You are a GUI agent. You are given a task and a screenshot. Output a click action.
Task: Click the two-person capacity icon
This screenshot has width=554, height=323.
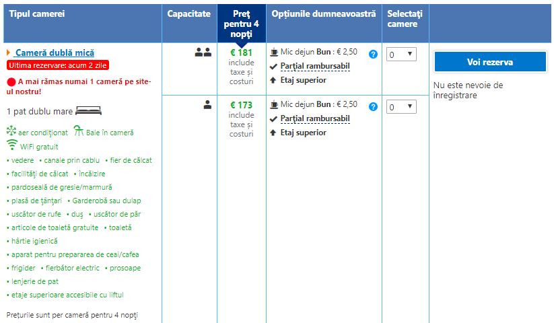click(x=203, y=53)
